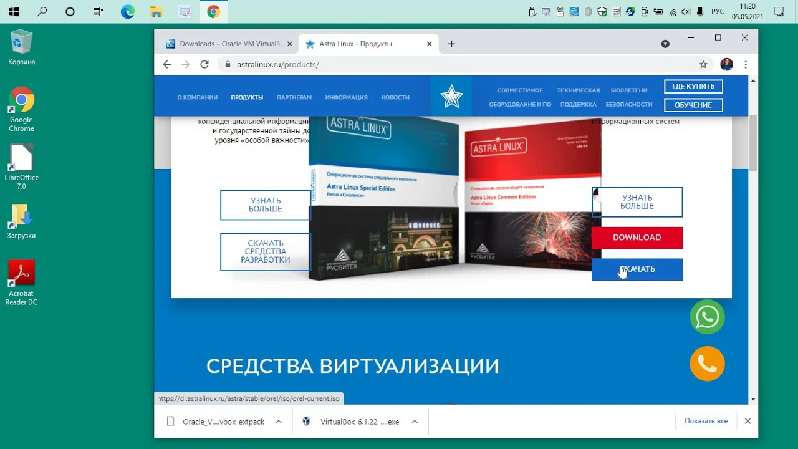
Task: Expand options for Oracle vbox-extpack download
Action: tap(279, 422)
